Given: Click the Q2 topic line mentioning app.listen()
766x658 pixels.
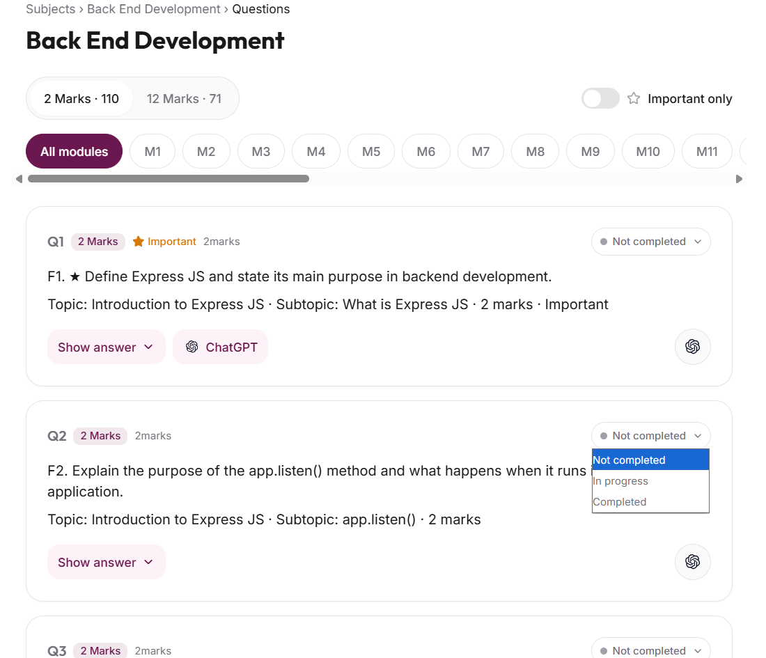Looking at the screenshot, I should tap(264, 519).
